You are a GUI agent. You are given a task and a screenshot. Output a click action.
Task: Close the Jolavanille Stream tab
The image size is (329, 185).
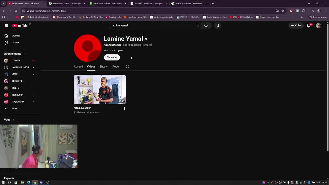(x=125, y=4)
